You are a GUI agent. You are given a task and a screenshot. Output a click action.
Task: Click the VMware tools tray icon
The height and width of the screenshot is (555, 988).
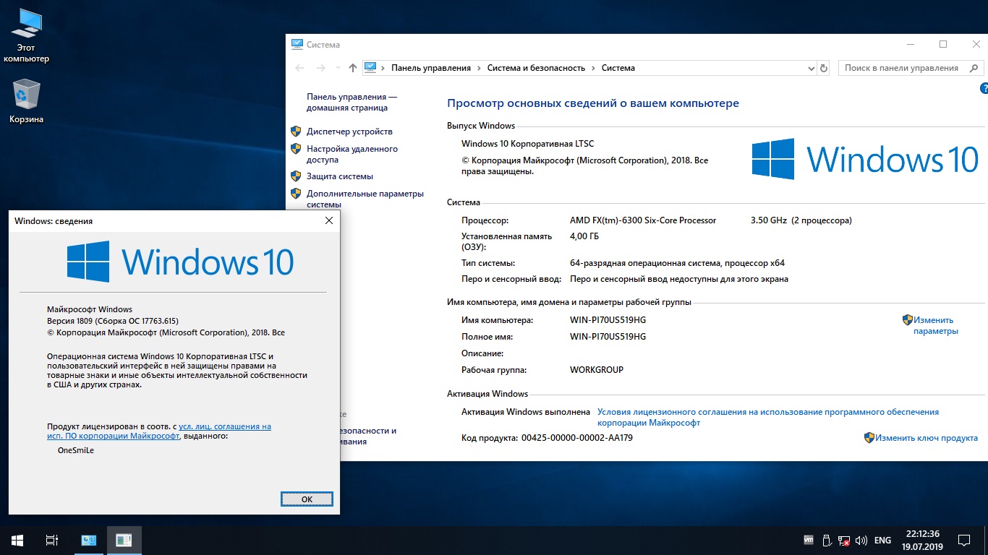[x=809, y=540]
